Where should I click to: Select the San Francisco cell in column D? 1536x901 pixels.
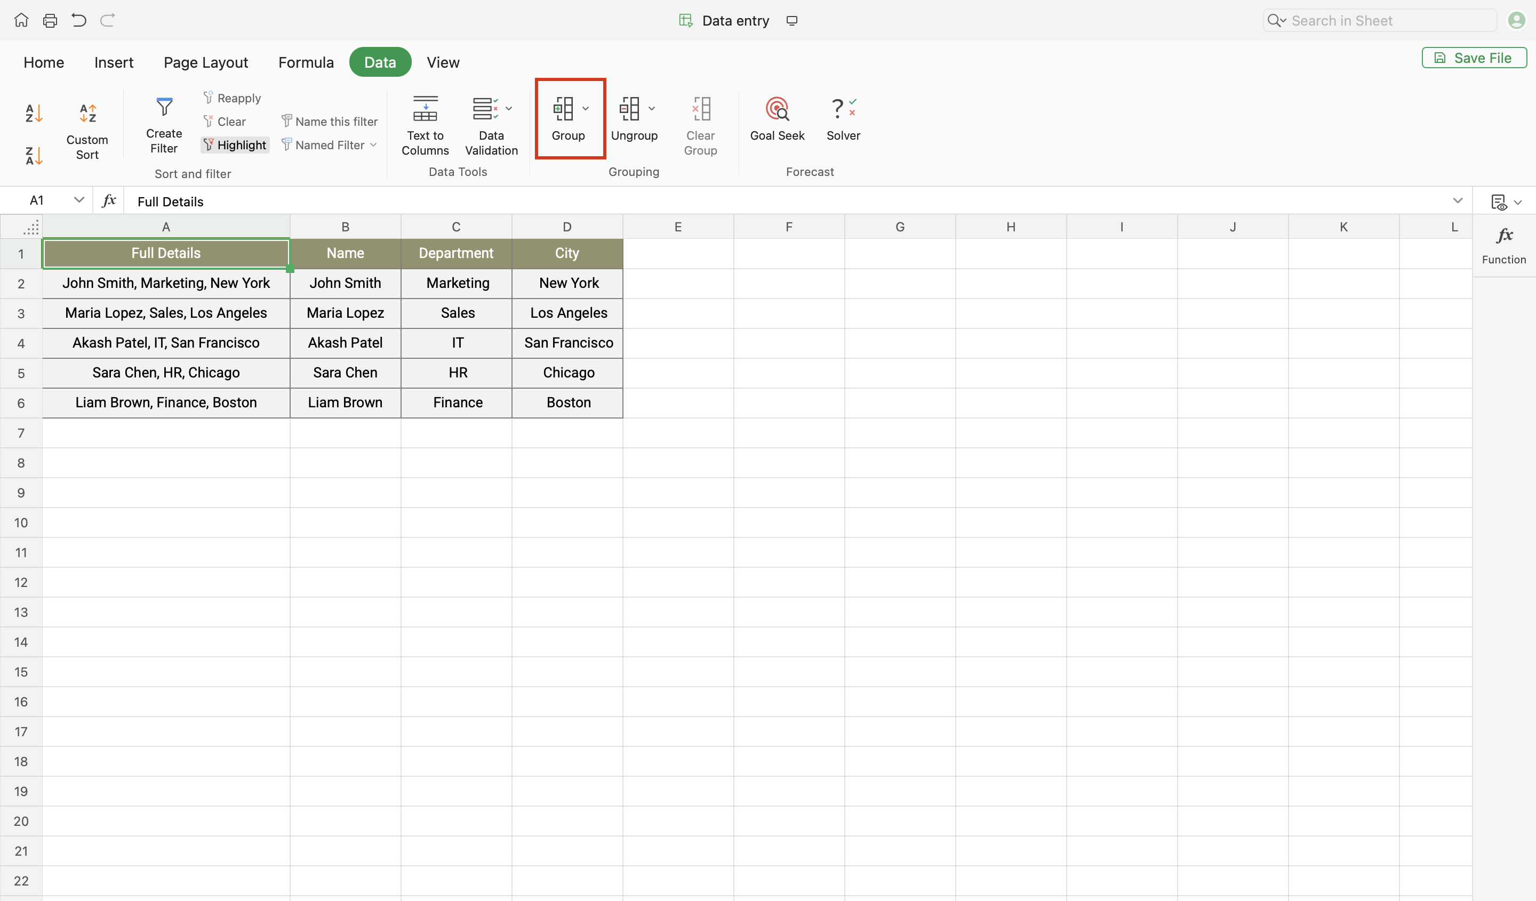pyautogui.click(x=568, y=343)
